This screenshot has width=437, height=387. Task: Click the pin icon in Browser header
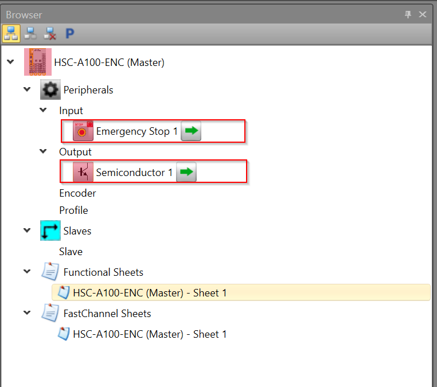click(408, 14)
